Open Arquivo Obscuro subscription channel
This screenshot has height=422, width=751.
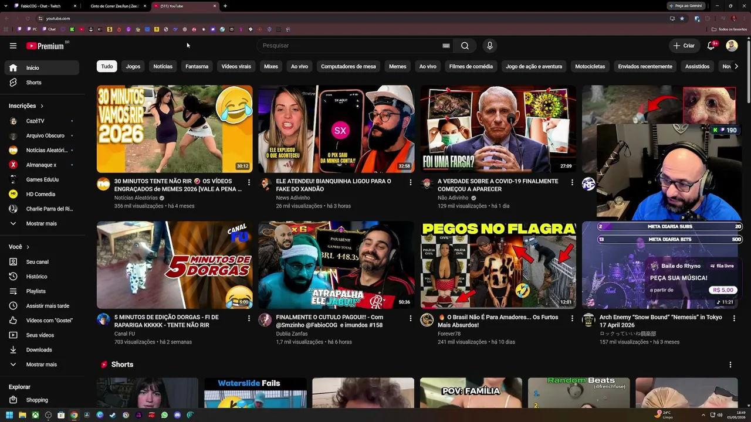tap(41, 136)
